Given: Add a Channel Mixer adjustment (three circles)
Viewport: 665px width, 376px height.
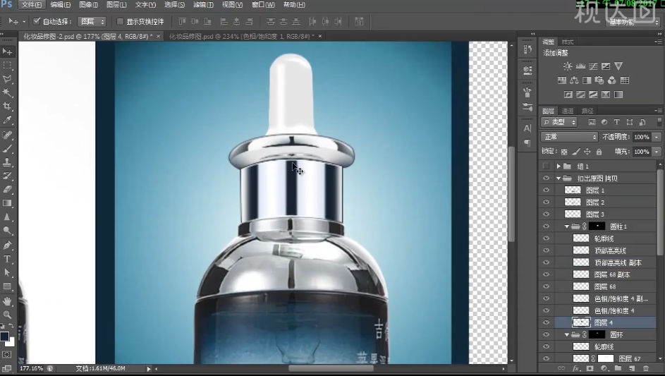Looking at the screenshot, I should [x=612, y=80].
